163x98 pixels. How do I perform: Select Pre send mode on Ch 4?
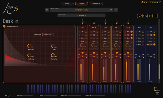click(114, 49)
